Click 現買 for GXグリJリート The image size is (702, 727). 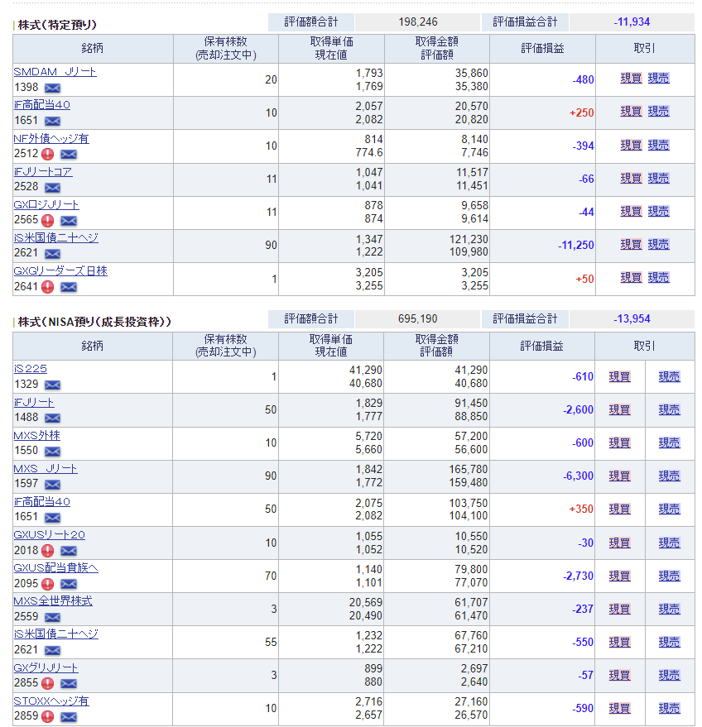click(x=619, y=675)
